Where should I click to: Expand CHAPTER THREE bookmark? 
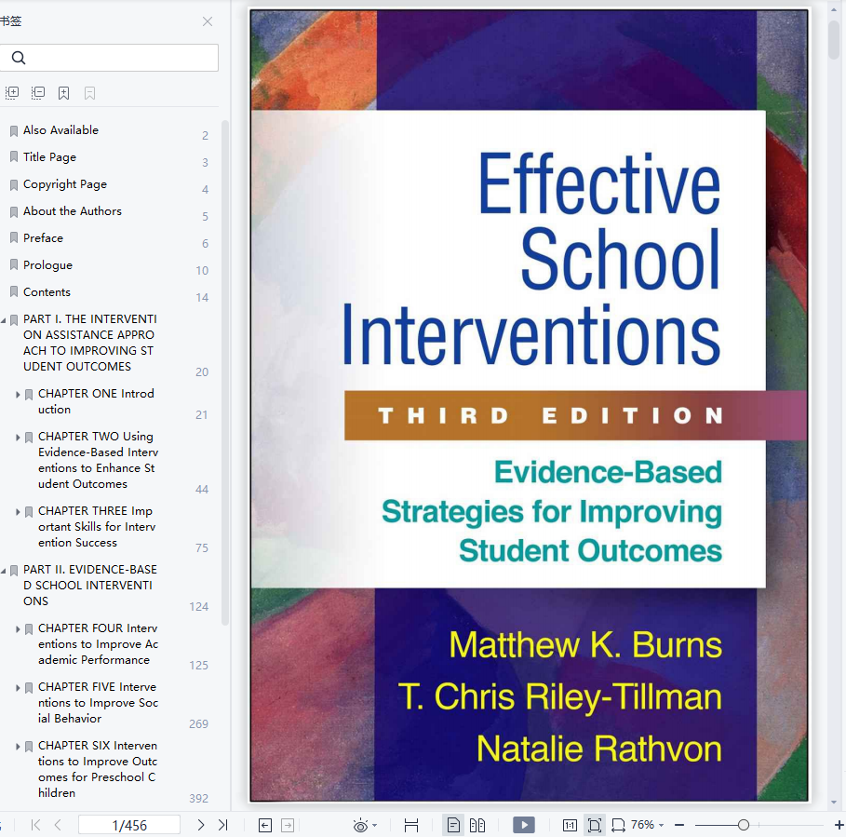(x=18, y=511)
